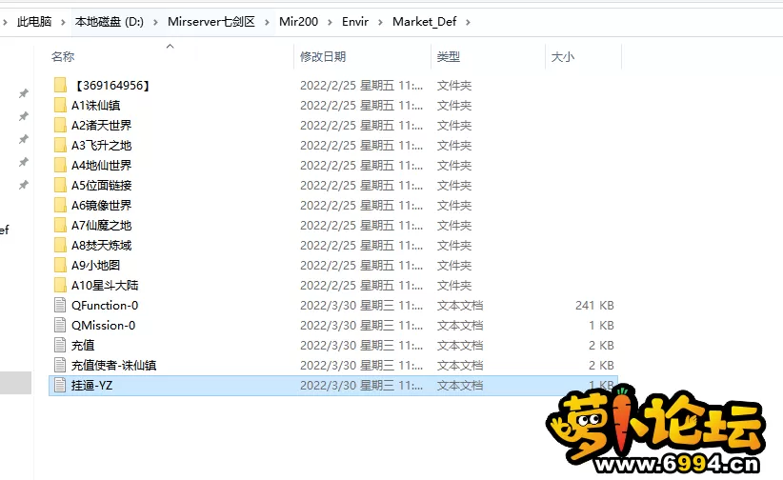Select the A10星斗大陆 folder icon
Viewport: 783px width, 480px height.
tap(60, 285)
